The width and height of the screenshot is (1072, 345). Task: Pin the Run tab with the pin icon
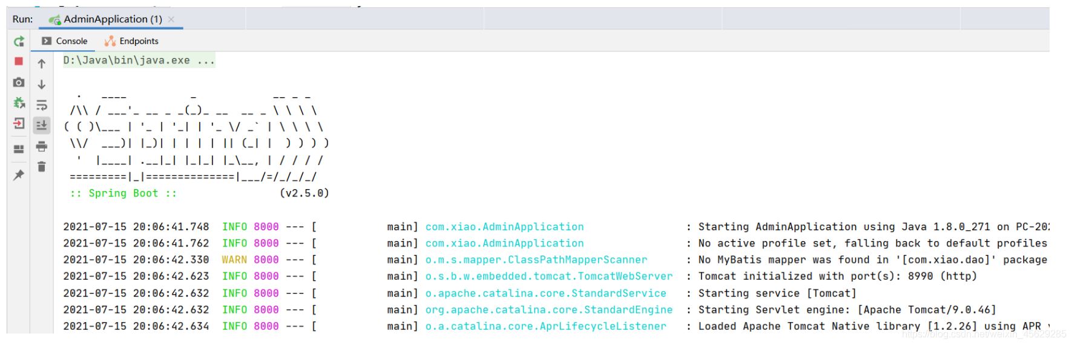pos(19,175)
